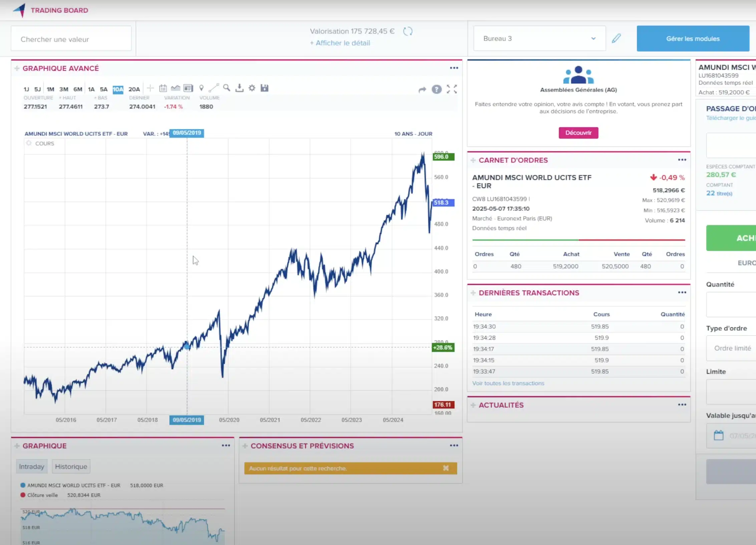Save the chart with the floppy-disk icon
The height and width of the screenshot is (545, 756).
coord(265,88)
